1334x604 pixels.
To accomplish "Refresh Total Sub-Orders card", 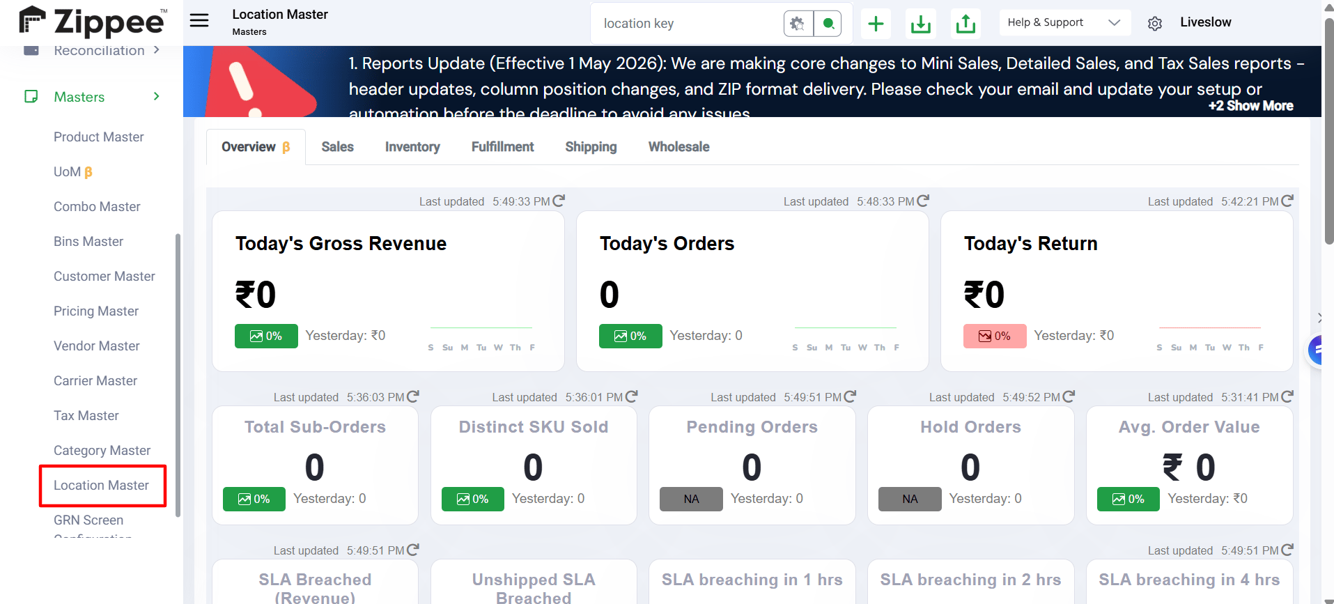I will [x=413, y=396].
